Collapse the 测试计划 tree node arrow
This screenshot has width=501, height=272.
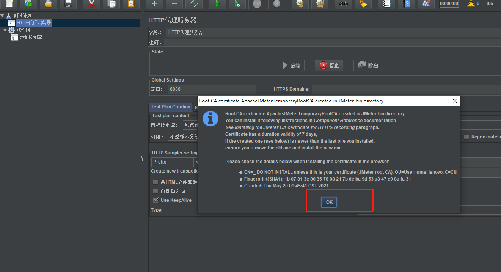tap(2, 16)
